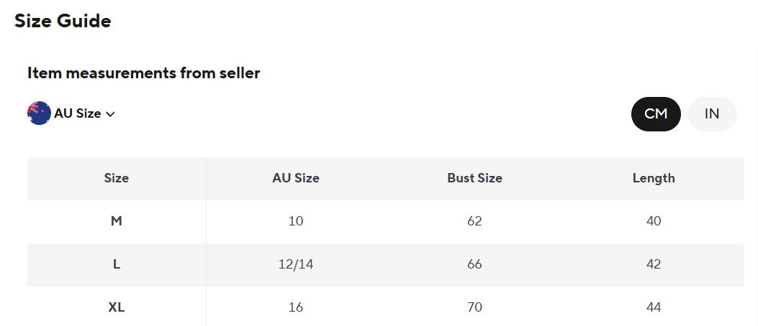Click bust size value 70
Viewport: 758px width, 326px height.
tap(474, 307)
